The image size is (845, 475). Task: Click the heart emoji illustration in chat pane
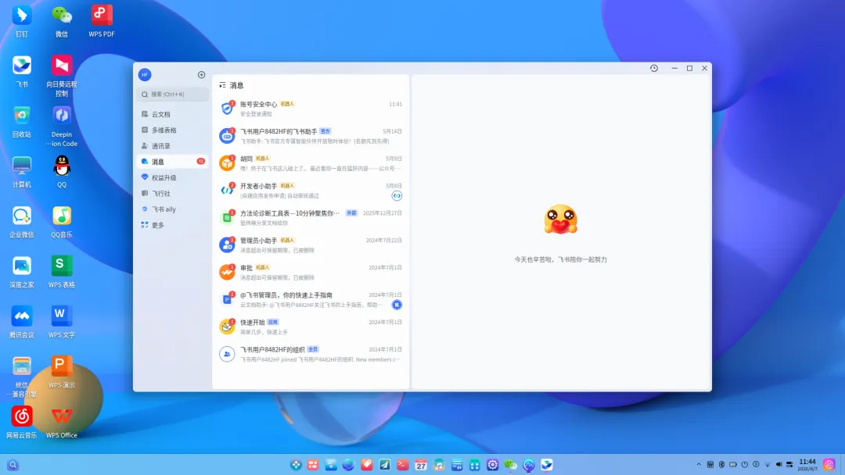pyautogui.click(x=560, y=220)
